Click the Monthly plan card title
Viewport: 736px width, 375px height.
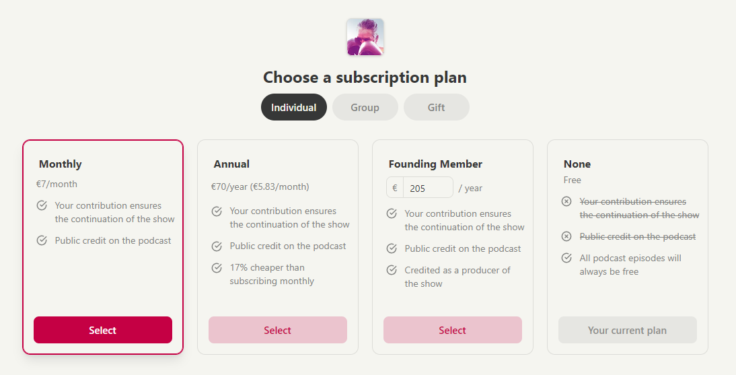point(60,164)
